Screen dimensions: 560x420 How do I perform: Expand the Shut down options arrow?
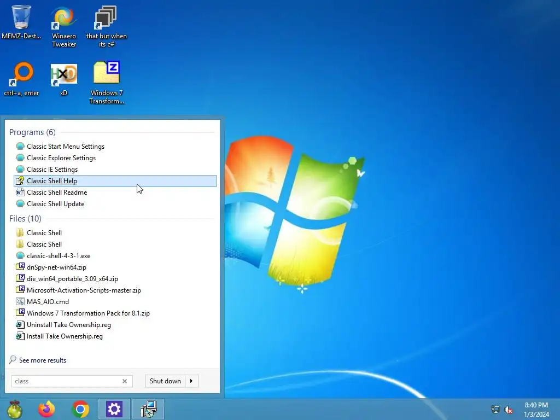pos(192,381)
